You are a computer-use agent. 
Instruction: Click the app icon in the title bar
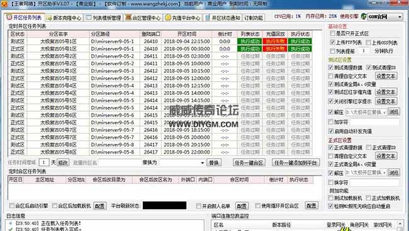4,4
